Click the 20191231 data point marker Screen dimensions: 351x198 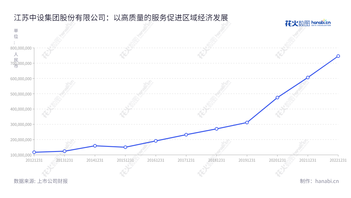pos(247,123)
